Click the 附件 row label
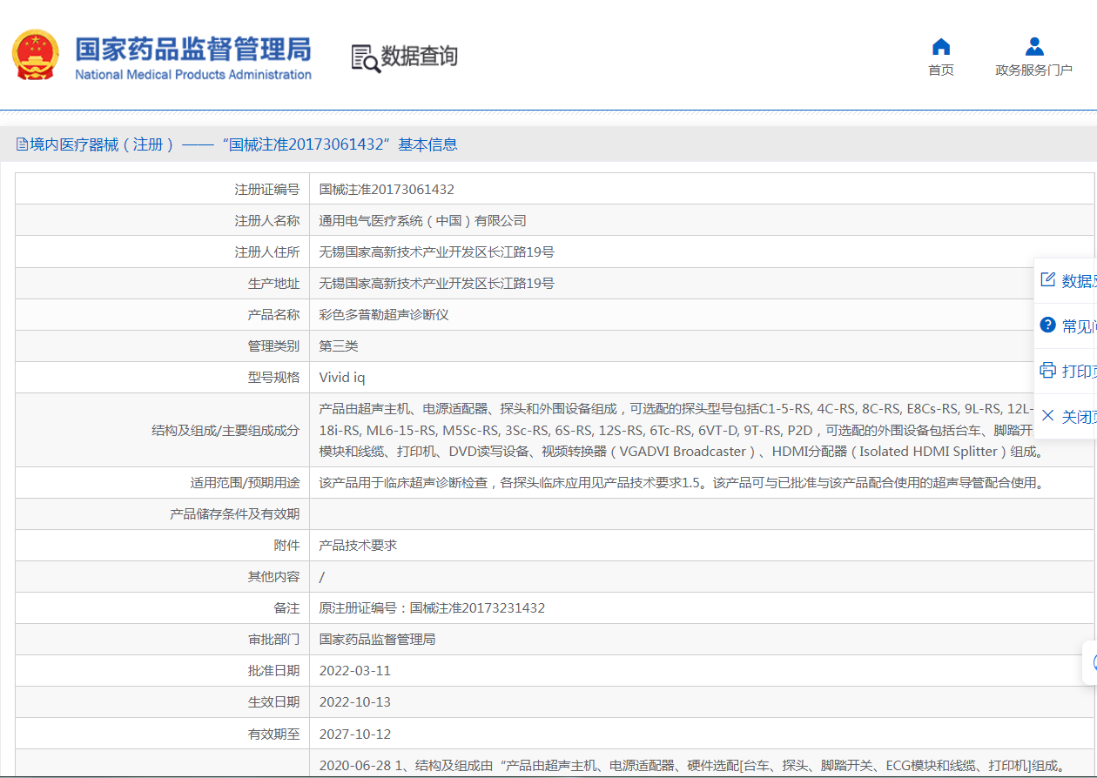The image size is (1097, 778). [286, 546]
